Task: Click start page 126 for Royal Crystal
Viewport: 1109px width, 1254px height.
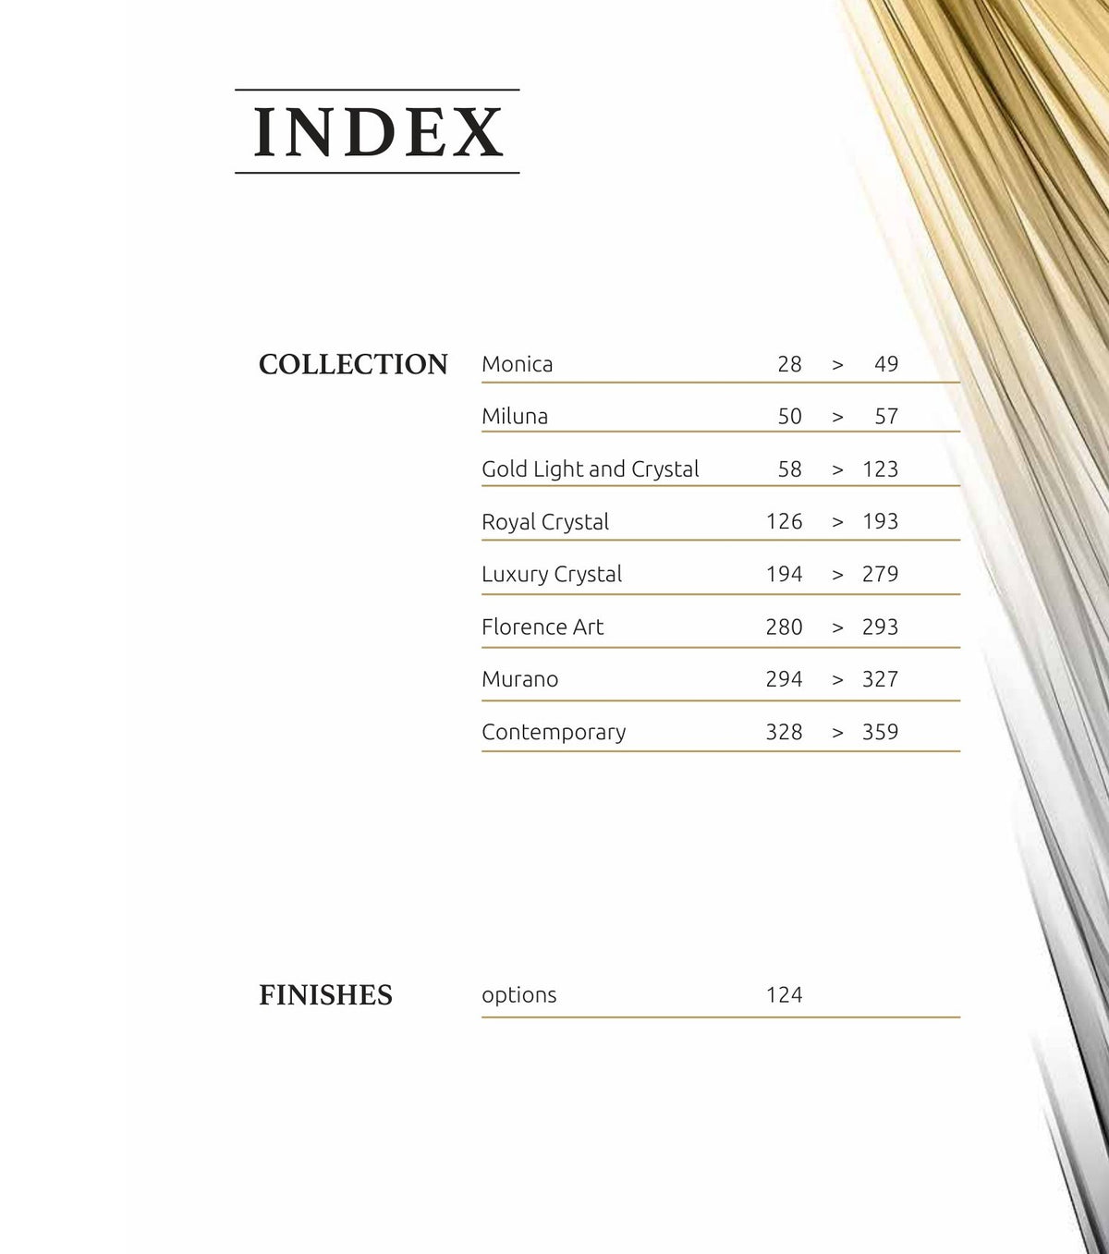Action: [785, 521]
